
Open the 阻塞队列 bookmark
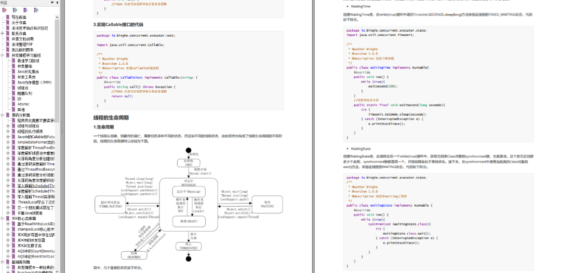tap(24, 93)
